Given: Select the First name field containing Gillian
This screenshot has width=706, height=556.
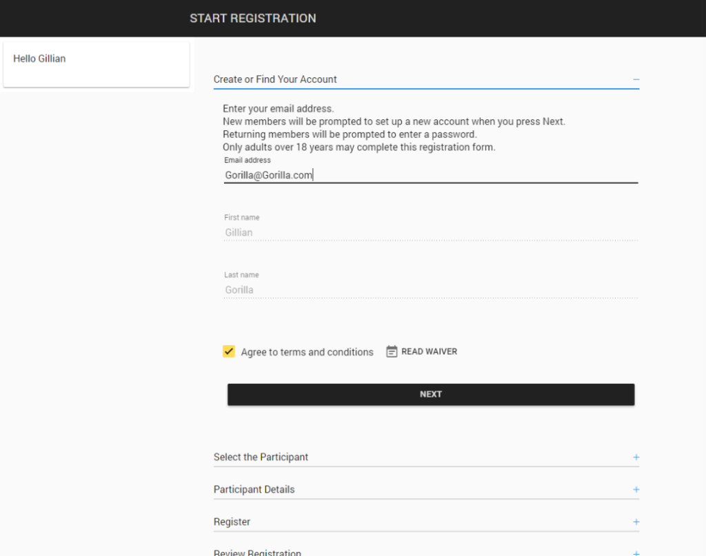Looking at the screenshot, I should tap(430, 233).
